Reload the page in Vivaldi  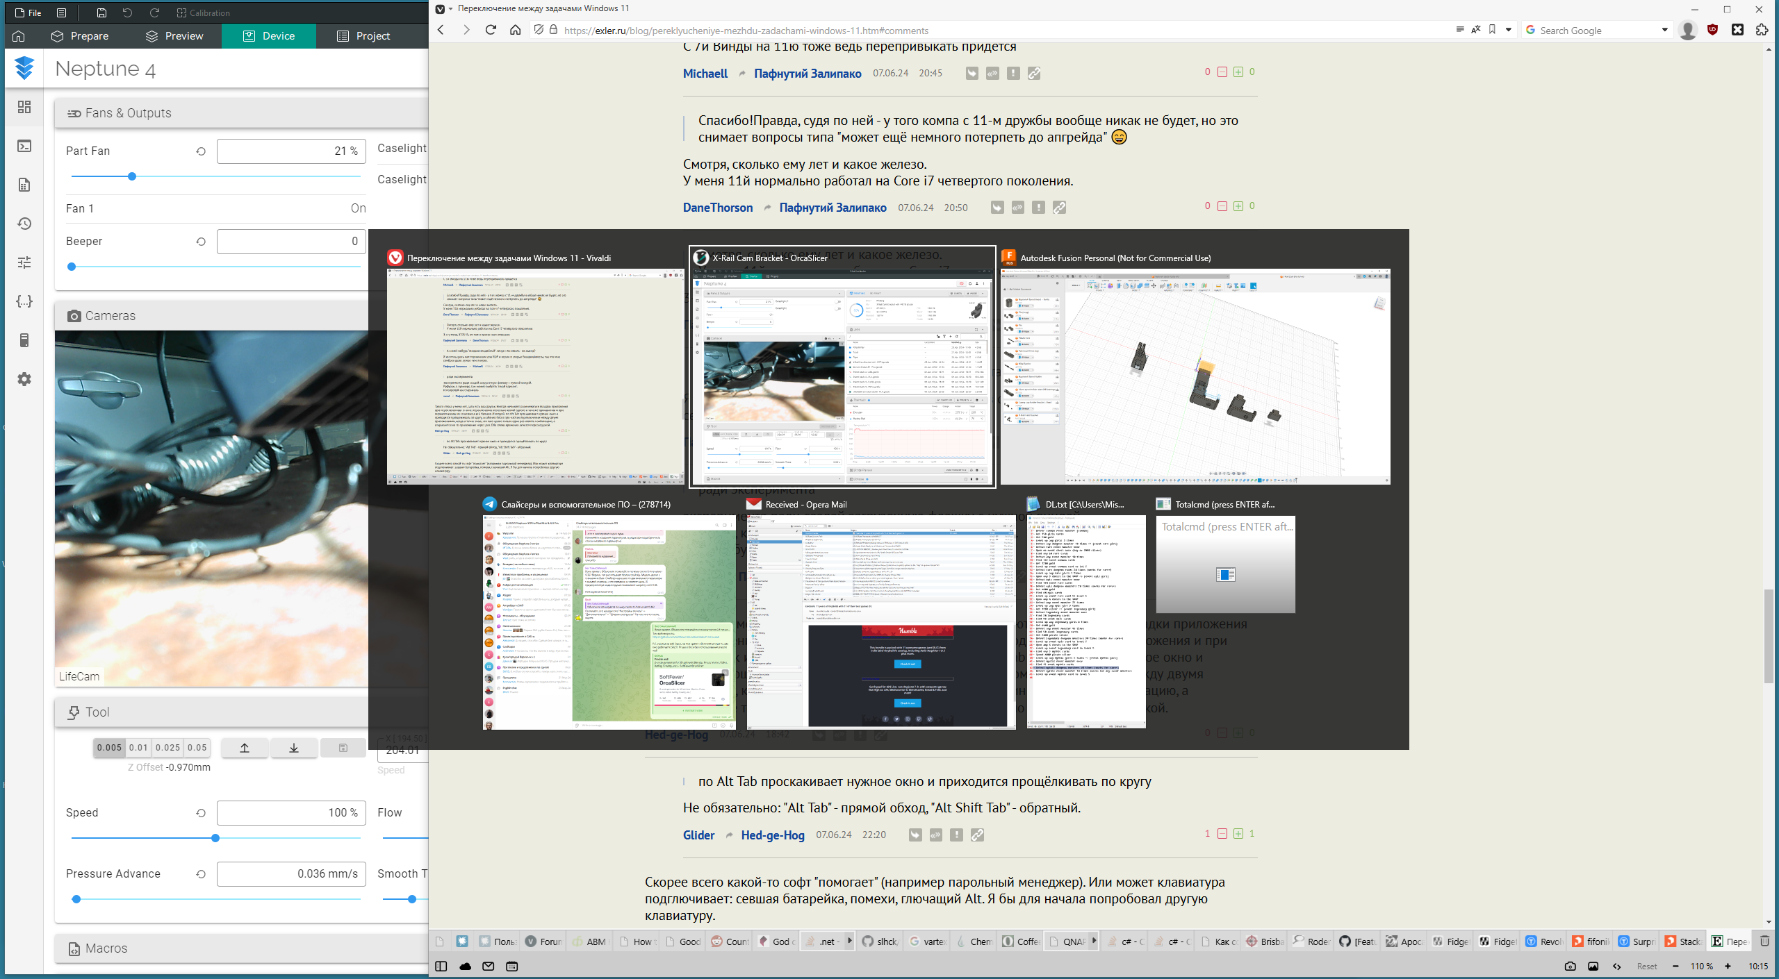tap(491, 30)
